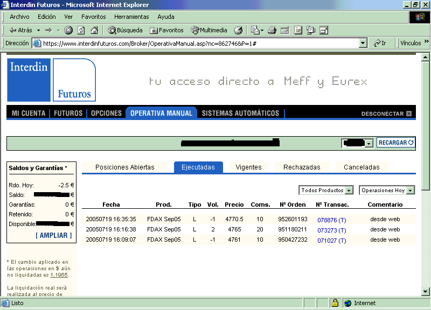
Task: Open transaction link 078876 (T)
Action: [x=332, y=220]
